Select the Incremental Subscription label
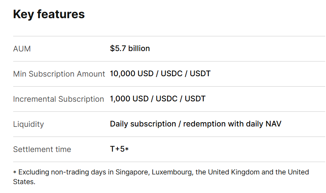 [x=59, y=99]
